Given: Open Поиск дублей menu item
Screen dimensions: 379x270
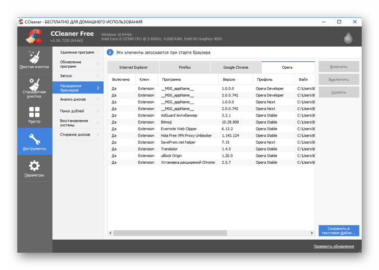Looking at the screenshot, I should [x=78, y=111].
